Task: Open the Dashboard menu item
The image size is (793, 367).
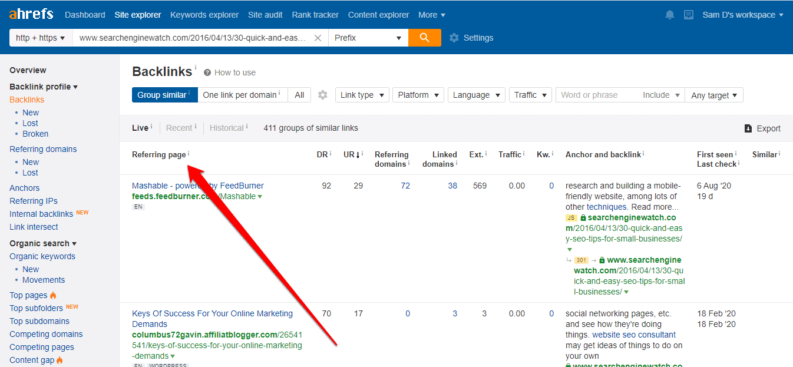Action: (85, 15)
